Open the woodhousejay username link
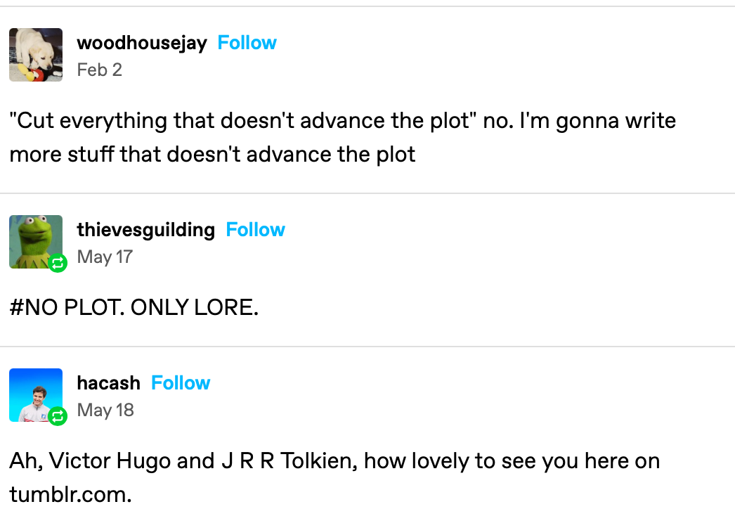 (141, 43)
